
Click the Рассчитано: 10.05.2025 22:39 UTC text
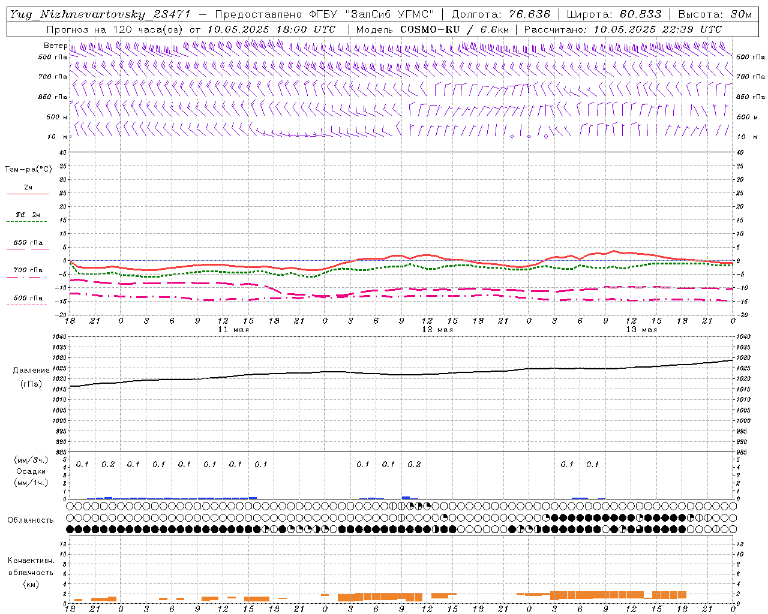pos(623,29)
